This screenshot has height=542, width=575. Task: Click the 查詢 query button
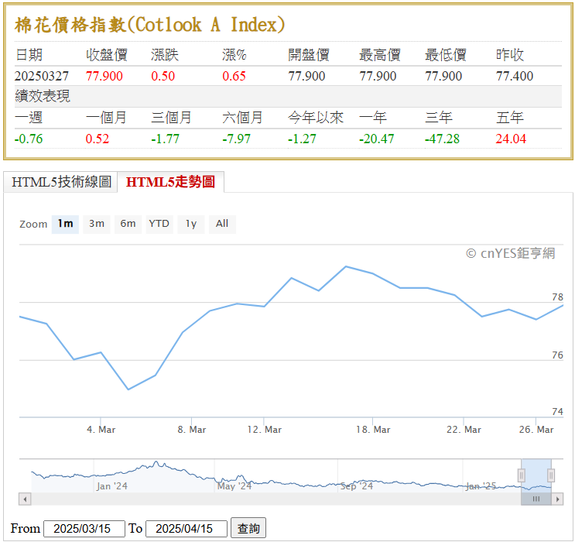pyautogui.click(x=248, y=528)
